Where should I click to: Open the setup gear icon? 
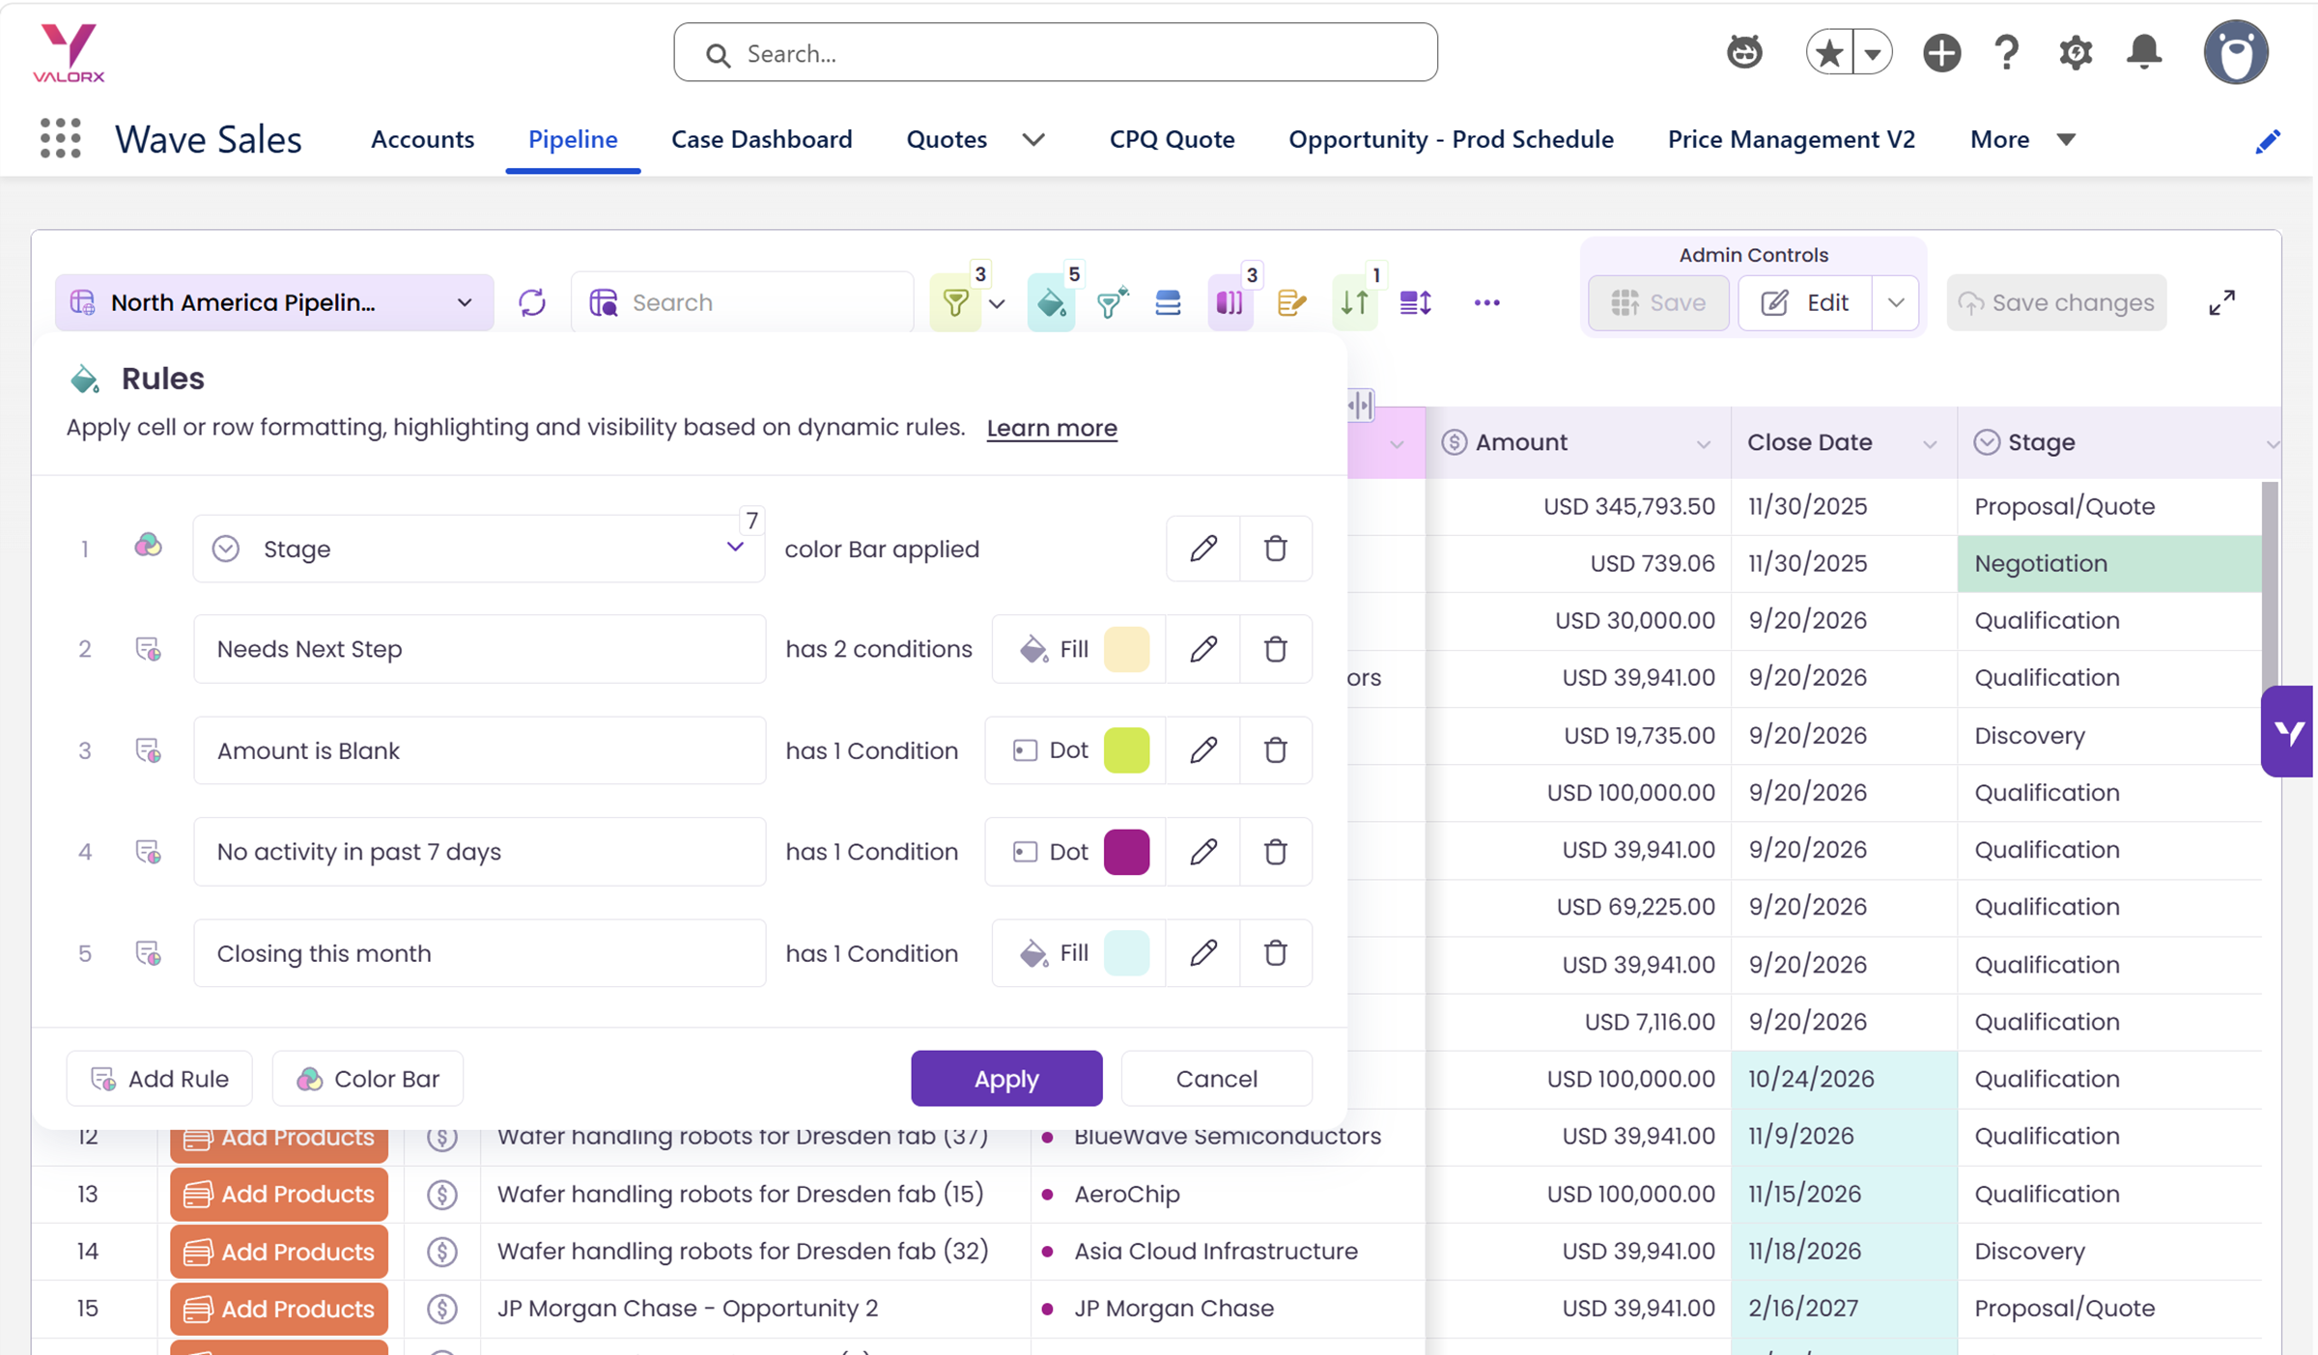(2075, 52)
